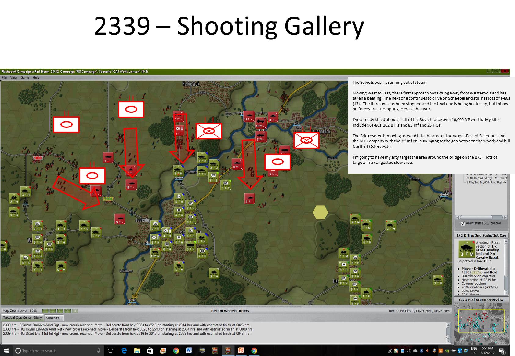Click the greyed D map button
Viewport: 515px width, 356px height.
pyautogui.click(x=75, y=311)
